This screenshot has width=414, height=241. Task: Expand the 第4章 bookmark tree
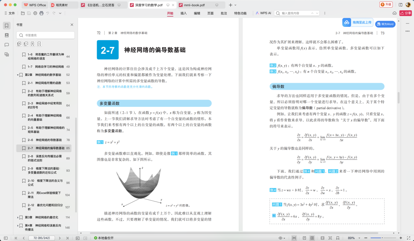tap(18, 226)
